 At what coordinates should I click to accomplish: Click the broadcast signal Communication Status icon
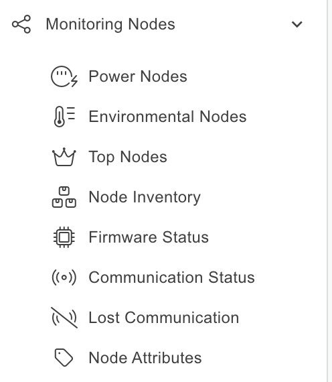[x=64, y=277]
